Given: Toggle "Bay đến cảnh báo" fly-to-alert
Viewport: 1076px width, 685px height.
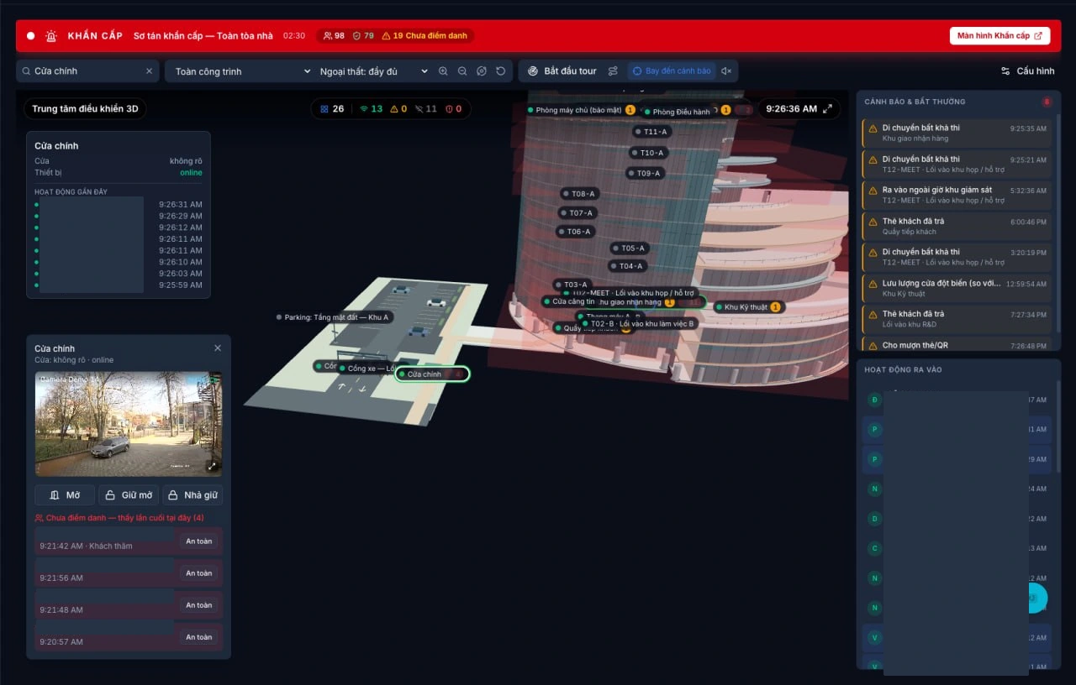Looking at the screenshot, I should [x=672, y=71].
